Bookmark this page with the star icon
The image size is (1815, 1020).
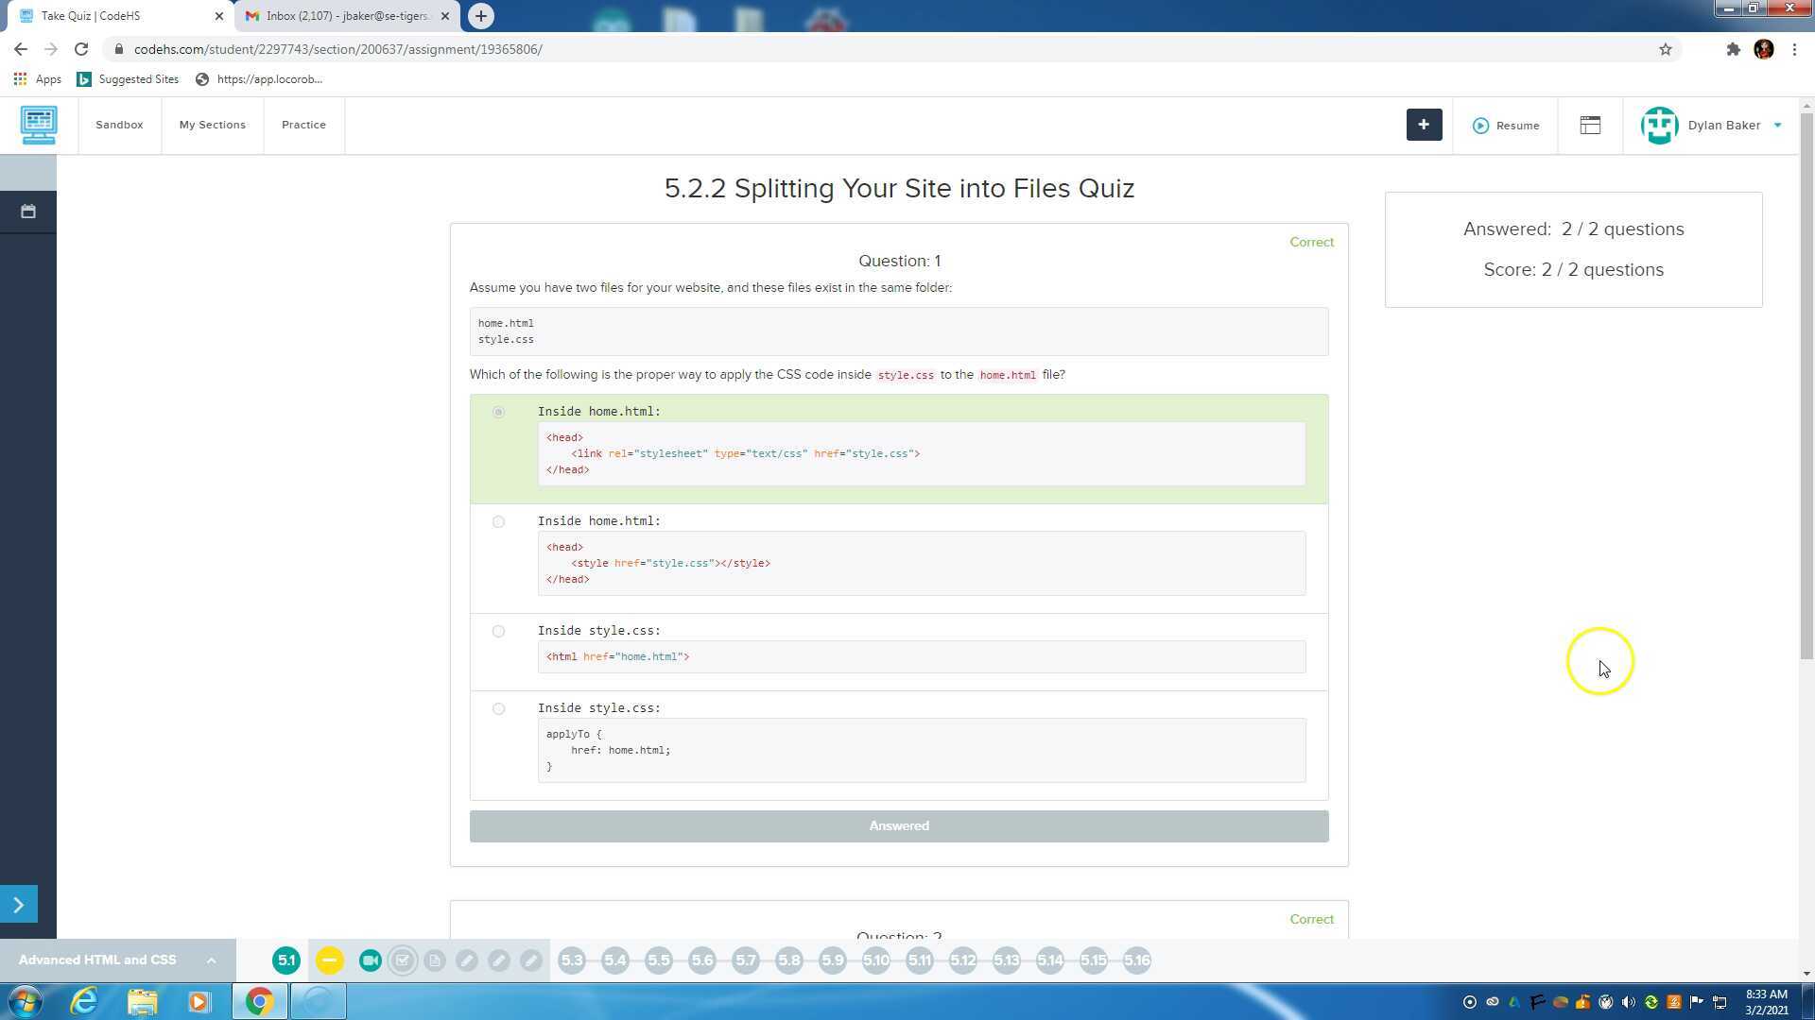[1666, 49]
